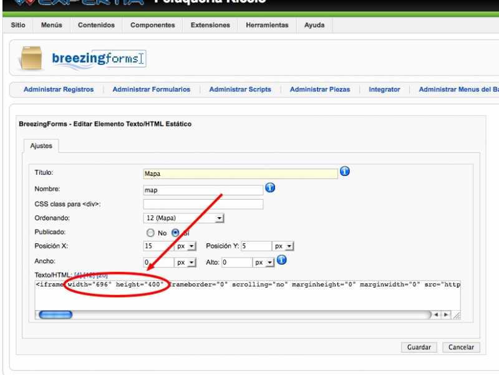Viewport: 499px width, 375px height.
Task: Open the Componentes menu
Action: [153, 25]
